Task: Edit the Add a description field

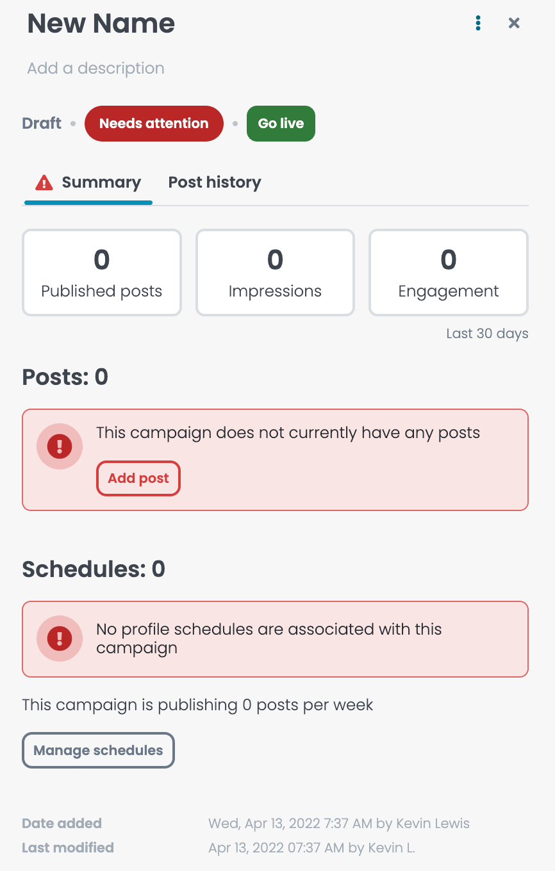Action: click(x=95, y=69)
